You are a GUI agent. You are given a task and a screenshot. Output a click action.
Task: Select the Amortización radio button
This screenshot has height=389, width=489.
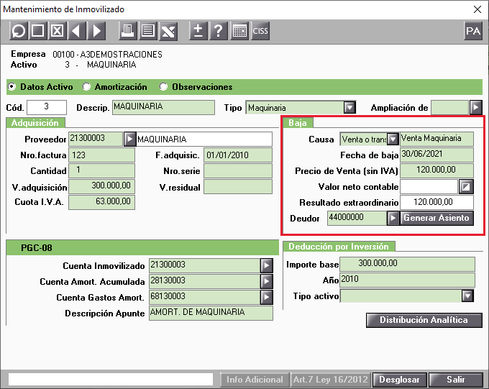click(x=86, y=87)
